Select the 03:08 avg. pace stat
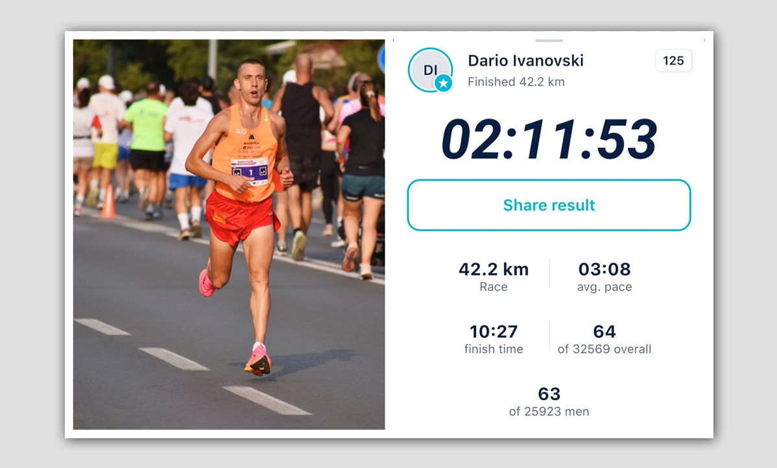Viewport: 777px width, 468px height. pos(604,276)
